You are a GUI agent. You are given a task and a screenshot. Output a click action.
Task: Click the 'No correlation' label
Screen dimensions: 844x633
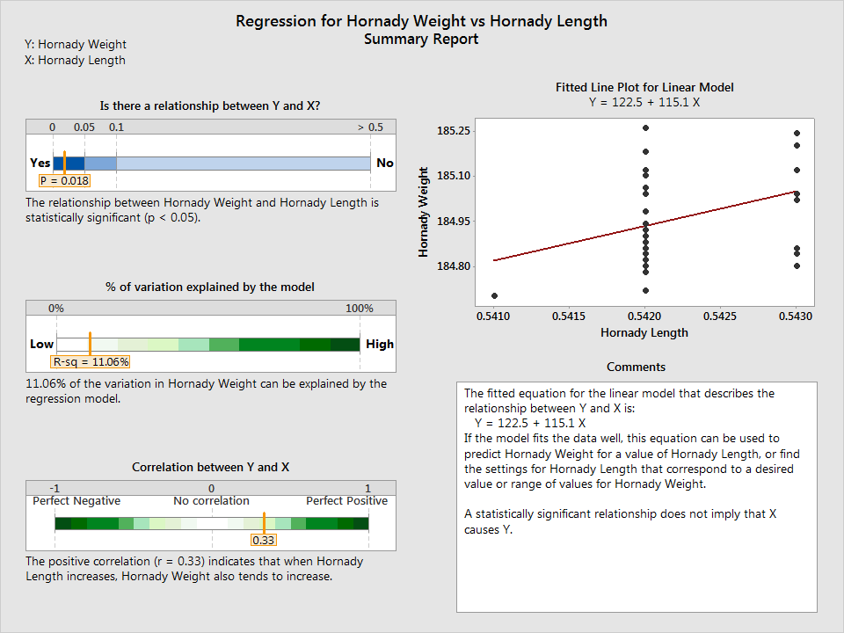212,501
